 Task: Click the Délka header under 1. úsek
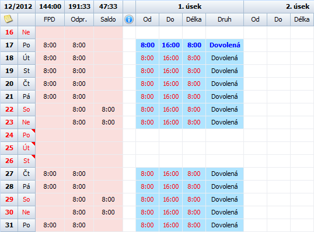click(x=194, y=19)
